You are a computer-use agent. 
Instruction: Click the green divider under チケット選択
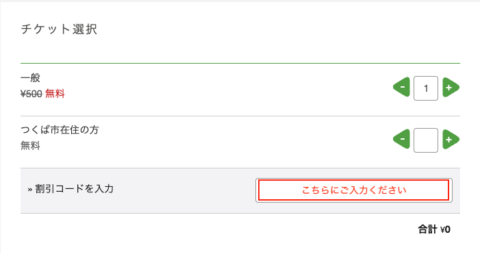click(x=240, y=64)
